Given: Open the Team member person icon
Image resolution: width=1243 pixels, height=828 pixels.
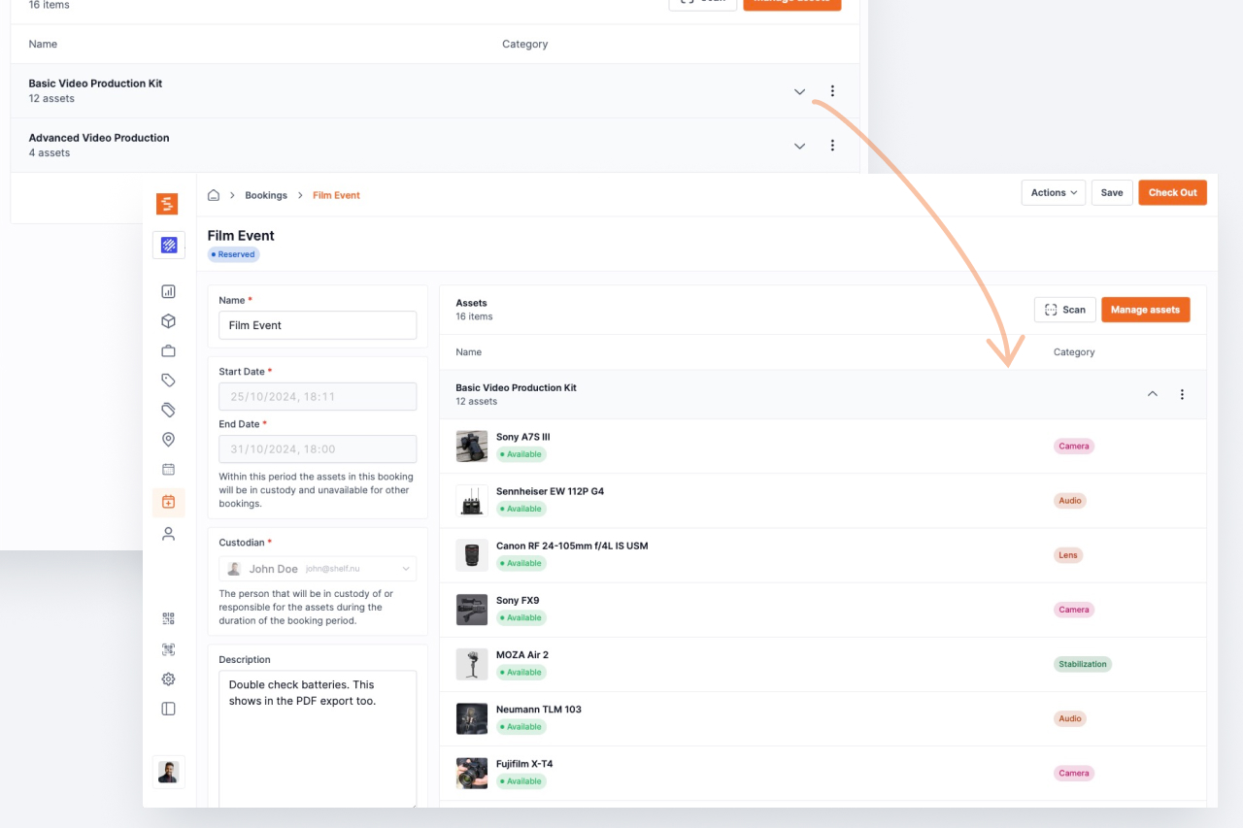Looking at the screenshot, I should coord(168,534).
